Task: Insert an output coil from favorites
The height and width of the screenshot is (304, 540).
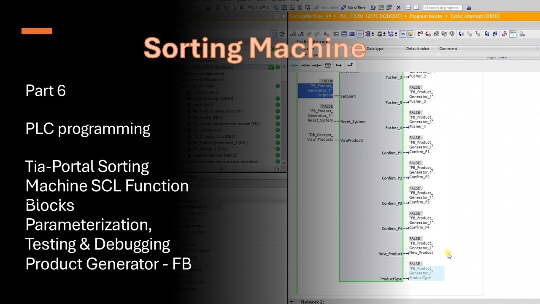Action: [316, 65]
